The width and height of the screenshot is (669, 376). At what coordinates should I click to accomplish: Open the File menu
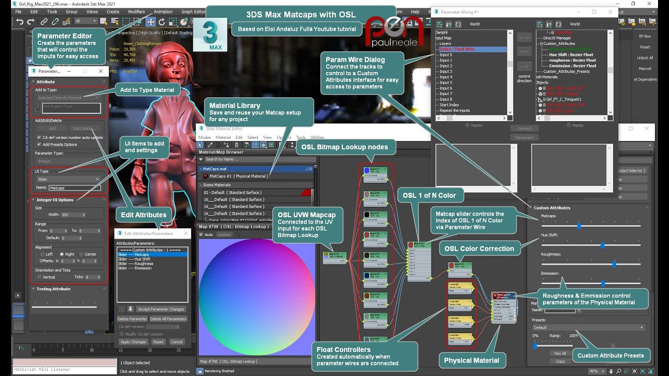tap(18, 11)
